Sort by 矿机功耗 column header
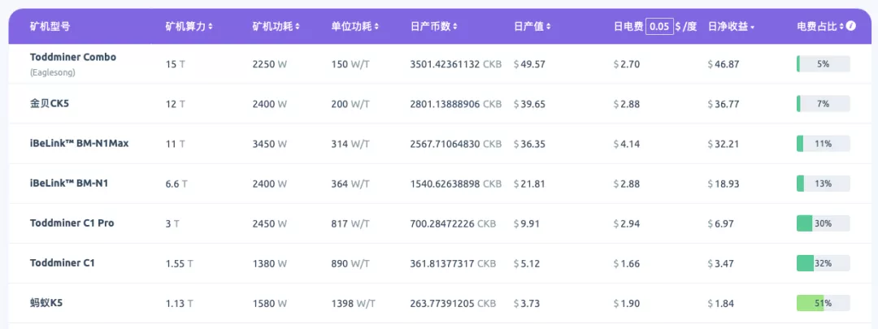 276,26
